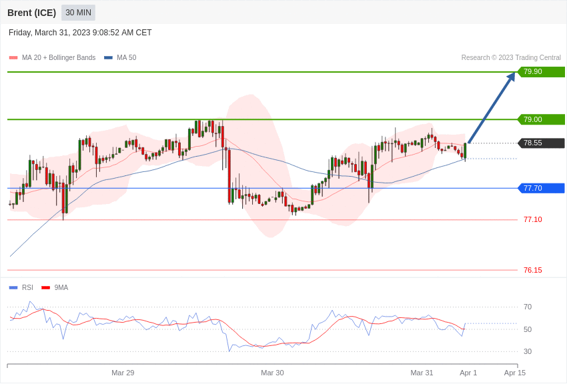Click the green 79.00 price tag
This screenshot has width=567, height=384.
pyautogui.click(x=542, y=119)
